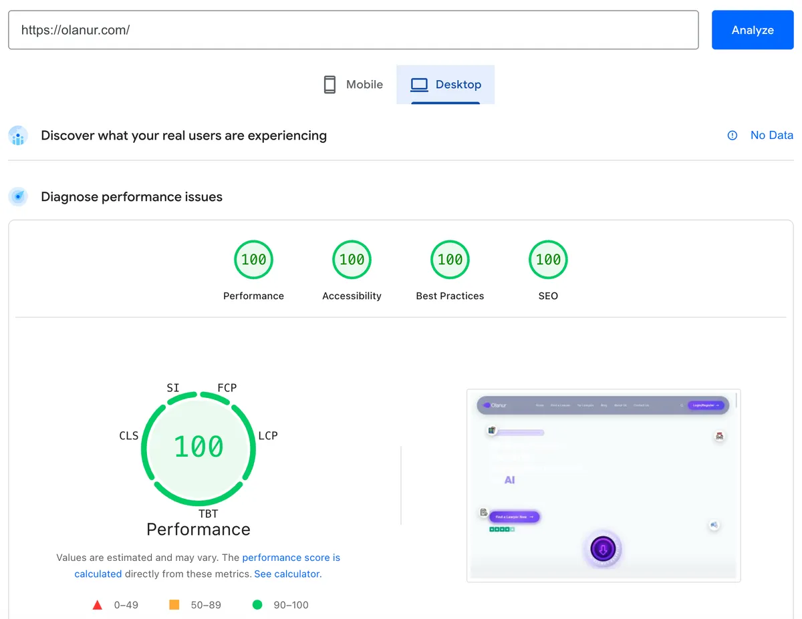Click the large 100 performance gauge
Viewport: 802px width, 619px height.
tap(198, 447)
